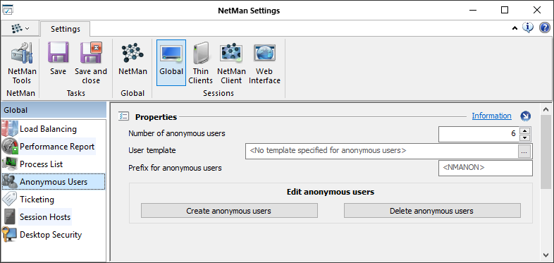The image size is (554, 263).
Task: Open help with the question mark icon
Action: tap(544, 28)
